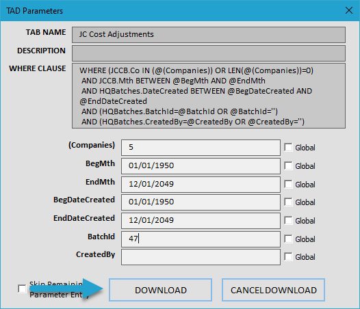360x309 pixels.
Task: Click the CreatedBy label
Action: coord(96,254)
